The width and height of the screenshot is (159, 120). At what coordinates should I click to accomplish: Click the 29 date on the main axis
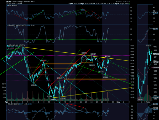108,102
